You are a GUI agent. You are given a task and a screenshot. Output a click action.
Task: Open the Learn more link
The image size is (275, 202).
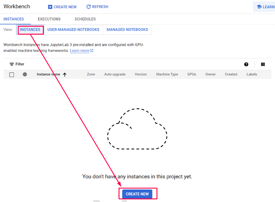coord(79,50)
